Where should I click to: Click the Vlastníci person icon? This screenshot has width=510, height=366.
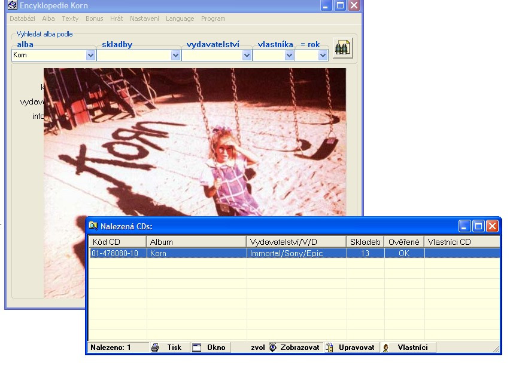(385, 347)
